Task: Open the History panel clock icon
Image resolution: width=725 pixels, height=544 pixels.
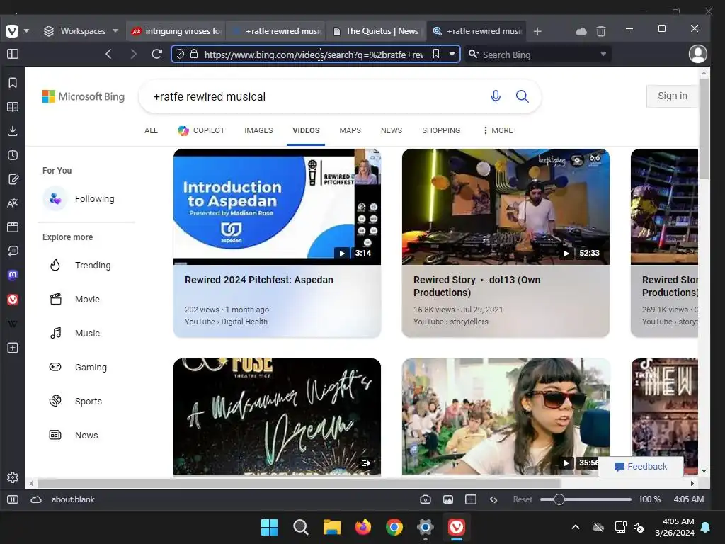Action: (13, 155)
